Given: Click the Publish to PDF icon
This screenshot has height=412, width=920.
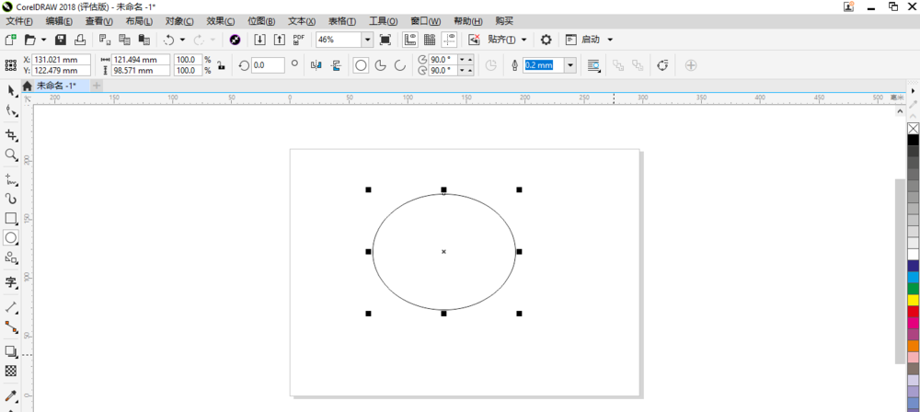Looking at the screenshot, I should coord(299,40).
